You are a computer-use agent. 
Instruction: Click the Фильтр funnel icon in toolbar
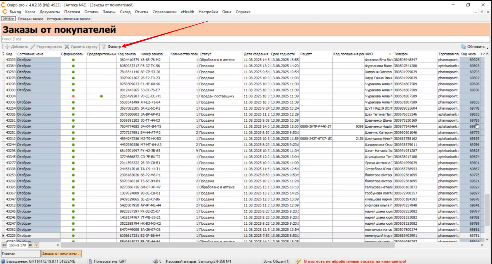point(104,47)
